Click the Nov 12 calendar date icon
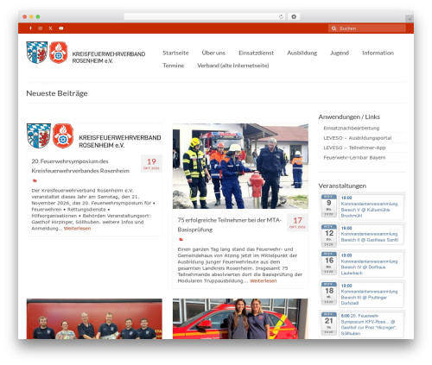The width and height of the screenshot is (432, 365). pyautogui.click(x=329, y=236)
